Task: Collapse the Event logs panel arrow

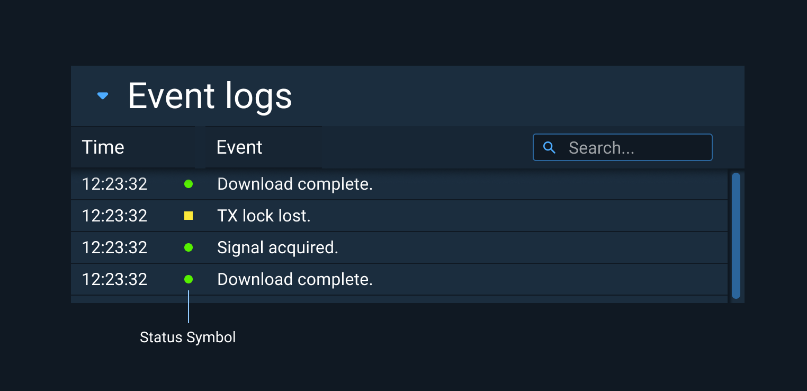Action: click(x=103, y=96)
